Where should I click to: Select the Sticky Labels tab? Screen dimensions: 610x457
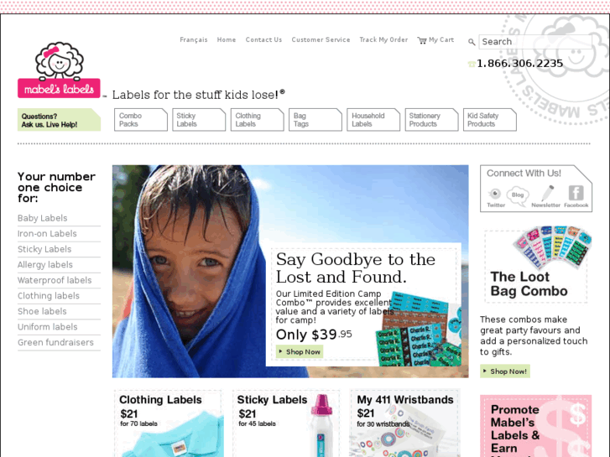(x=199, y=120)
